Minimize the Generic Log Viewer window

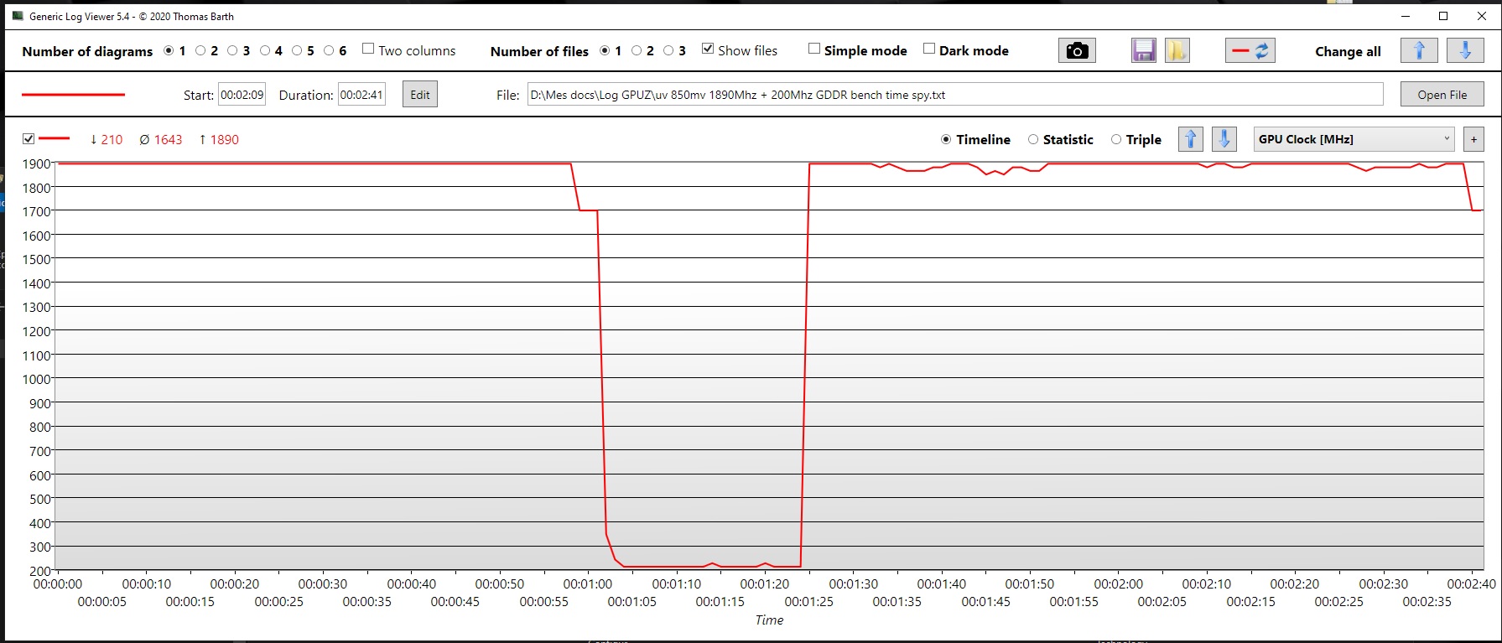click(x=1406, y=16)
